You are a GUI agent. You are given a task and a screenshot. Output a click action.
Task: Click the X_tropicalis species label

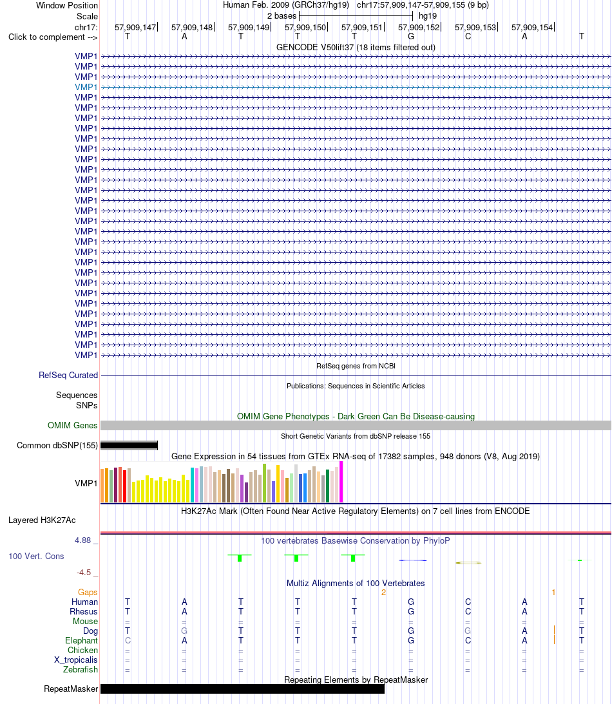click(x=76, y=660)
